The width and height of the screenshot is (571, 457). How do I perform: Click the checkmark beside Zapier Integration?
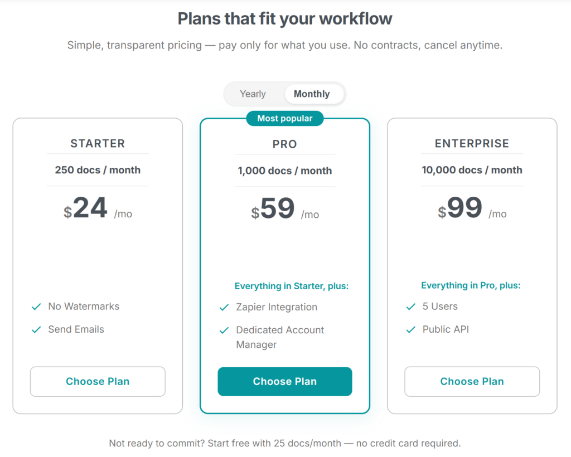pyautogui.click(x=224, y=307)
